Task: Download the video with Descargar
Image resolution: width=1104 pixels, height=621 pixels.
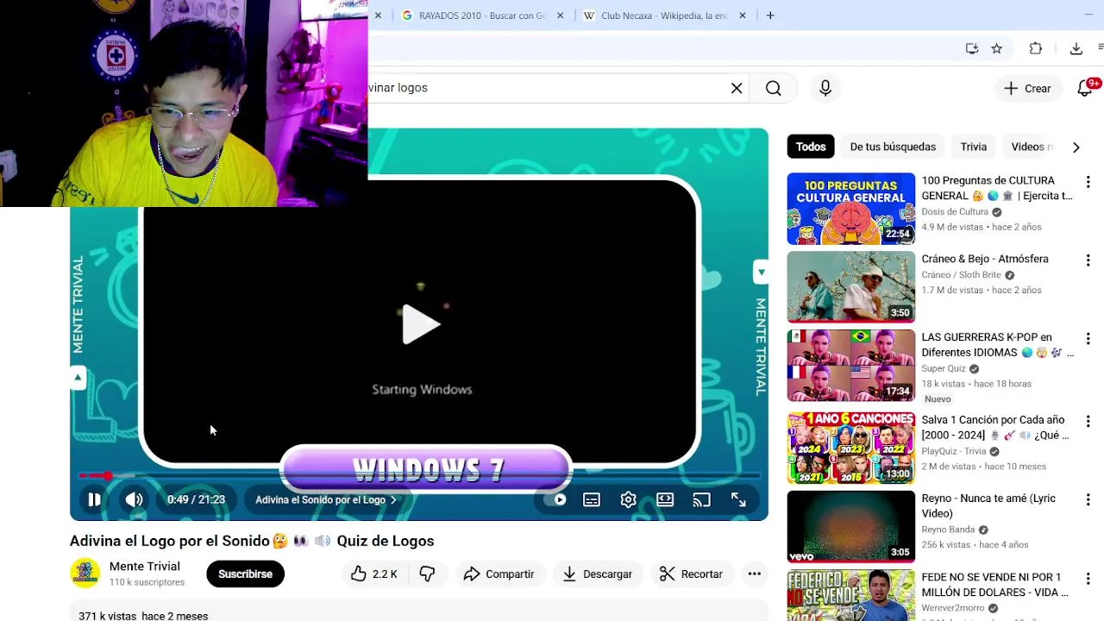Action: pos(597,574)
